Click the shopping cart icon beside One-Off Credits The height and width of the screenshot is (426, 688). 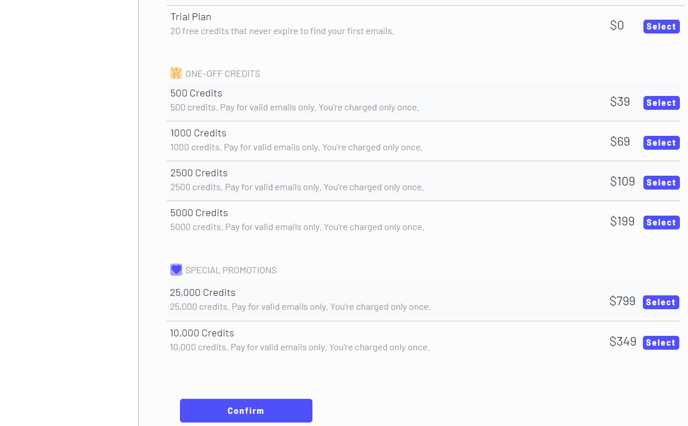(176, 73)
